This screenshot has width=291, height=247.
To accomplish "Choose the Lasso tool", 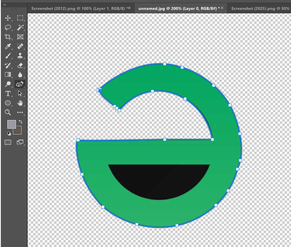I will (8, 27).
